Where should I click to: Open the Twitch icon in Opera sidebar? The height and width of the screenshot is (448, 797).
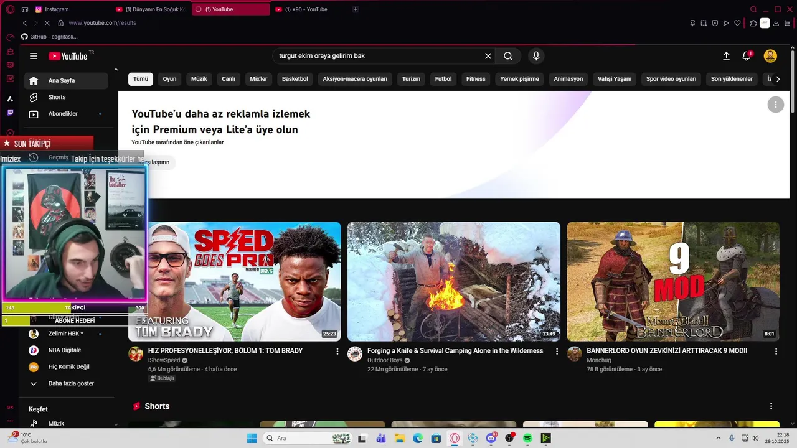click(10, 113)
